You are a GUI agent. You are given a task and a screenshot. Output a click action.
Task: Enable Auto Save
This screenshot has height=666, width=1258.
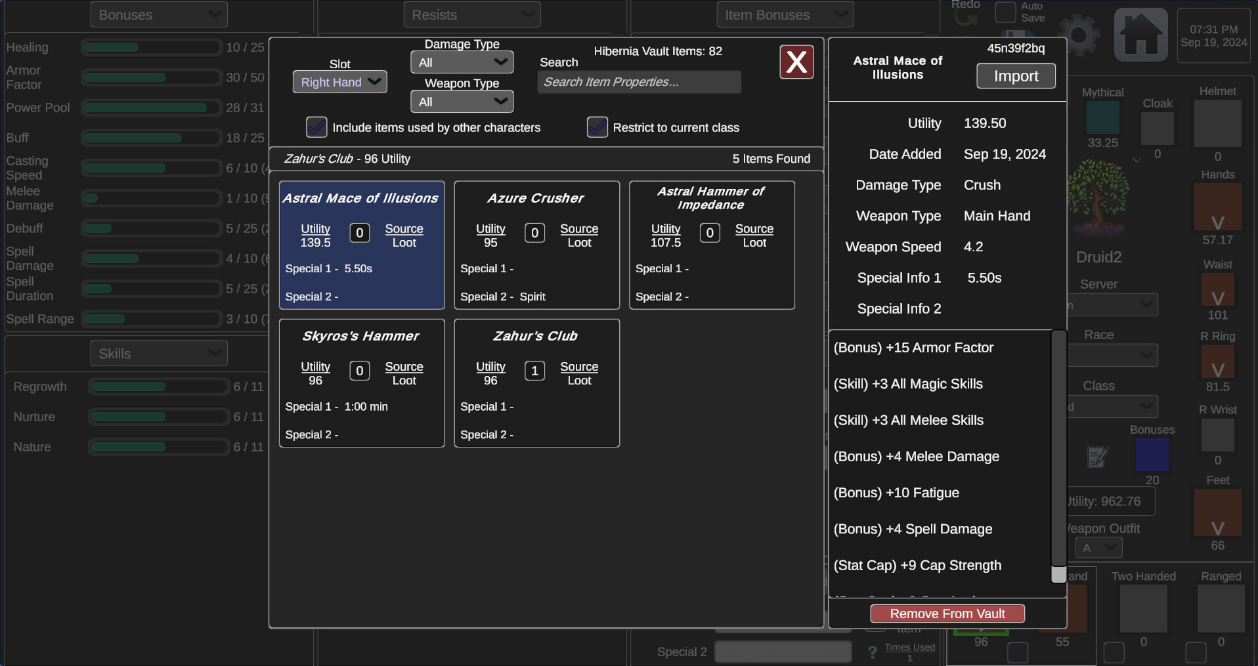1007,12
